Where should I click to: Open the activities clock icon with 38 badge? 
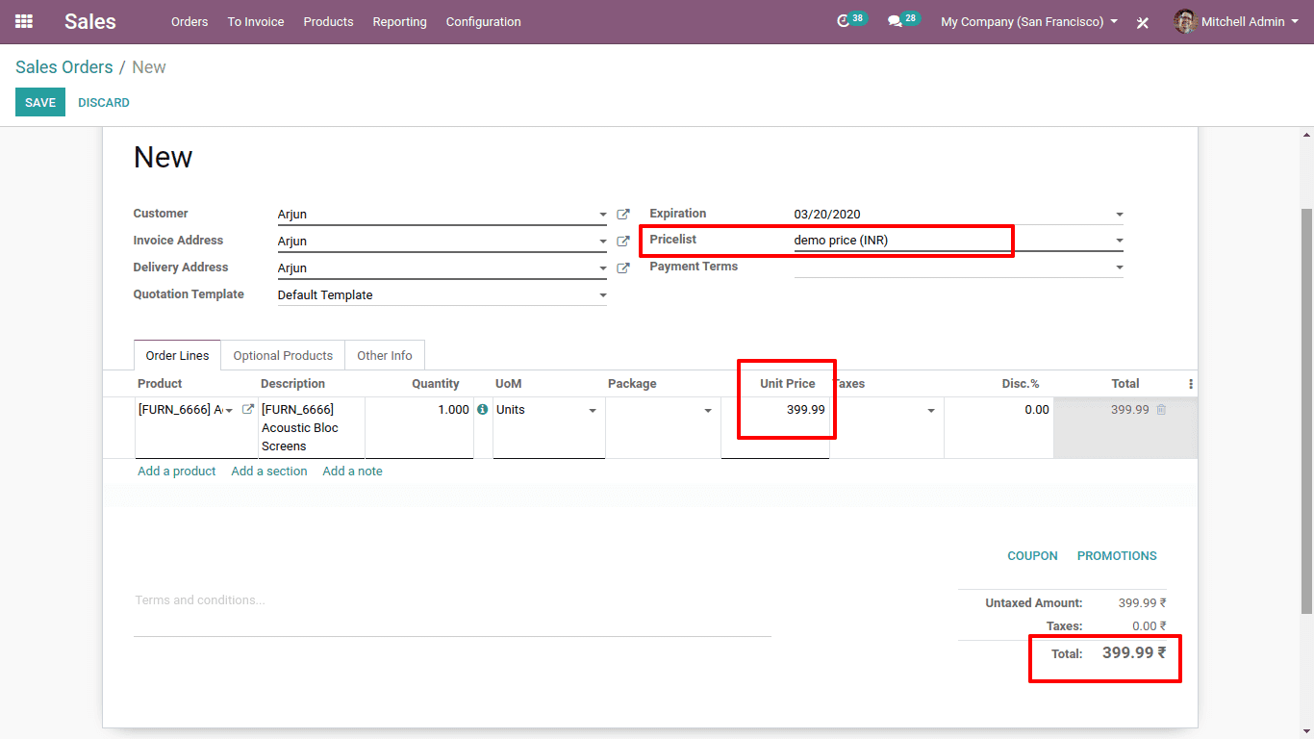[x=844, y=21]
